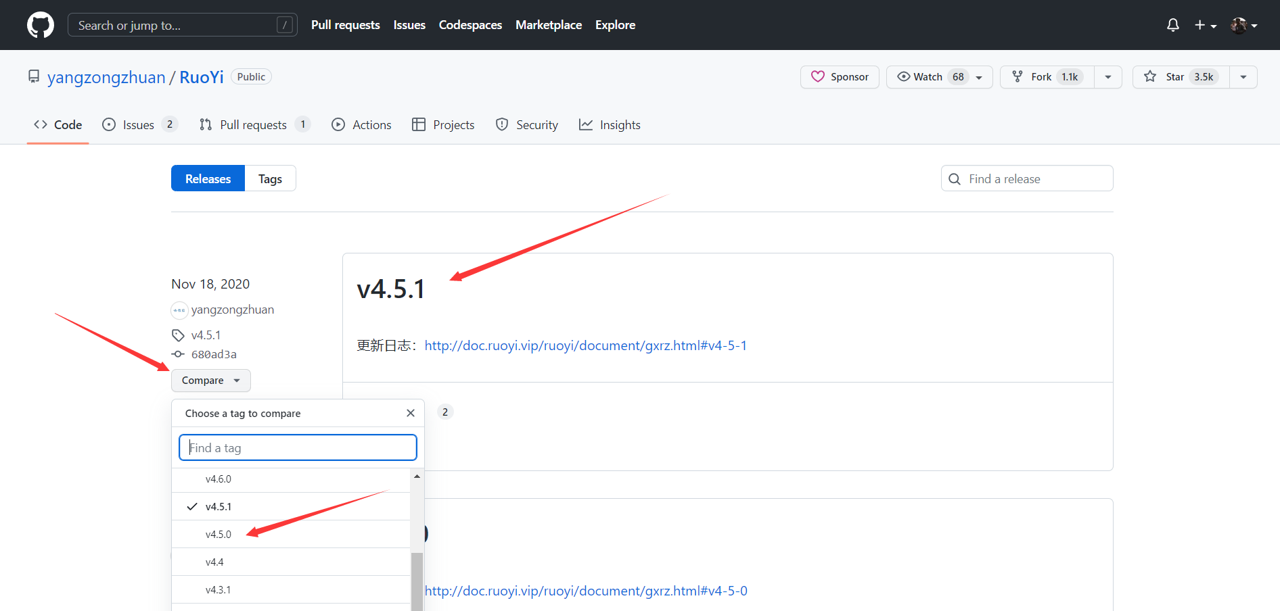Click the tag icon beside v4.5.1
Viewport: 1280px width, 611px height.
point(178,335)
